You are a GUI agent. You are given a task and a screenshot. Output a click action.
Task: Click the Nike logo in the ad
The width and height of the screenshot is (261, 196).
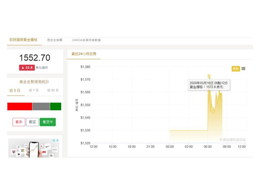48,146
